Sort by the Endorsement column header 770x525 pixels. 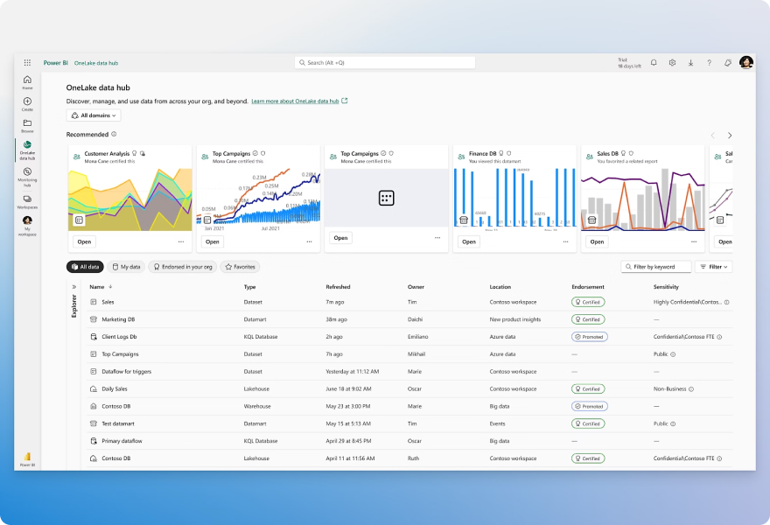(x=588, y=287)
